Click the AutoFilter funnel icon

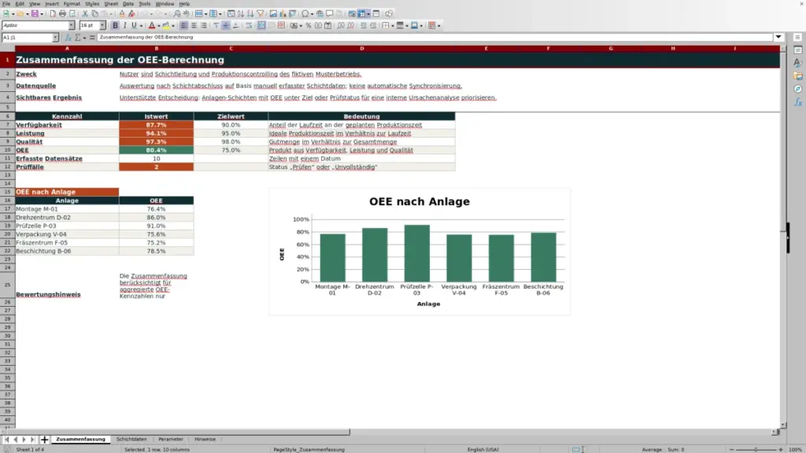pyautogui.click(x=260, y=14)
